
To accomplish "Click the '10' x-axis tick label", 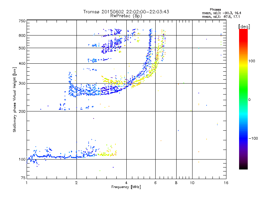I will click(x=192, y=183).
